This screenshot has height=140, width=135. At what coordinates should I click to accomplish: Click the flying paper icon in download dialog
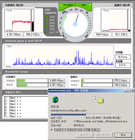pyautogui.click(x=94, y=98)
